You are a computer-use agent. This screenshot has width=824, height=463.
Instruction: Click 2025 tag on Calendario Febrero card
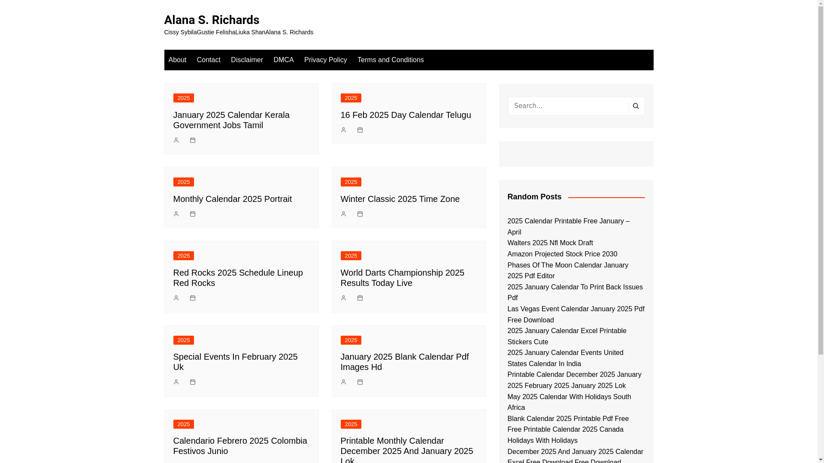click(x=184, y=424)
